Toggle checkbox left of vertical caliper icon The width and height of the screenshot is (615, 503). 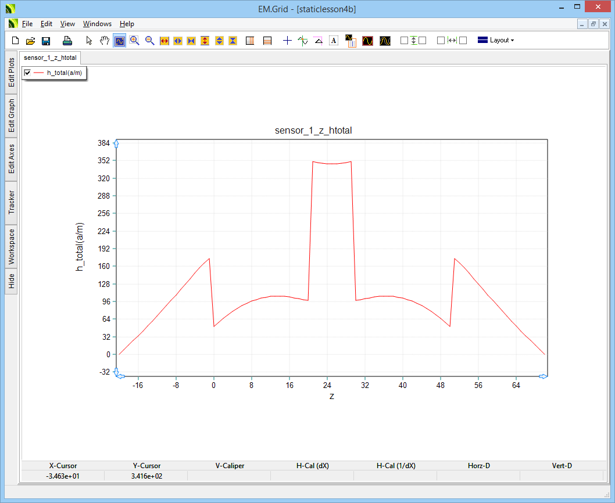pos(404,41)
